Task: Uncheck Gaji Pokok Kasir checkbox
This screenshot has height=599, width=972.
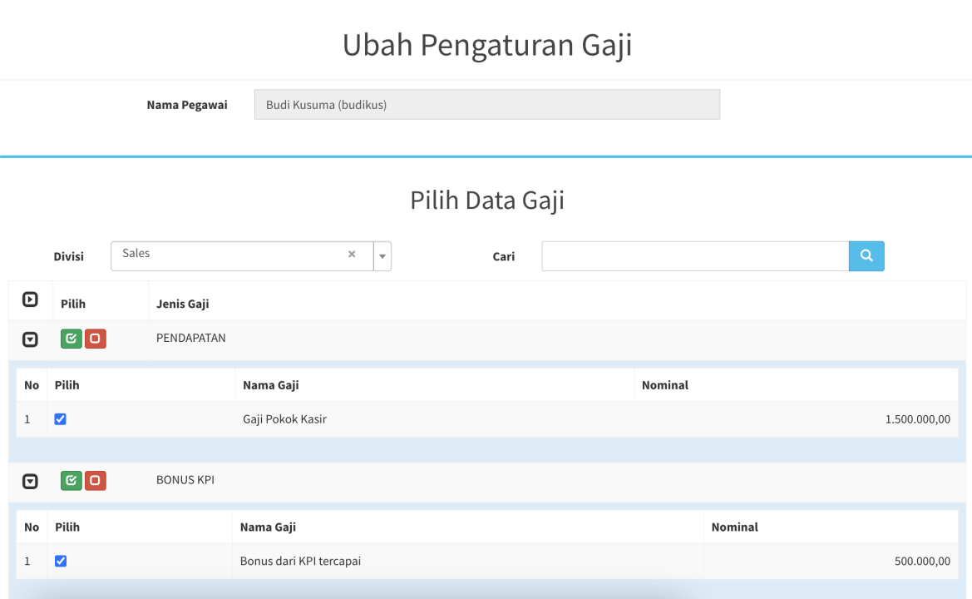Action: coord(60,419)
